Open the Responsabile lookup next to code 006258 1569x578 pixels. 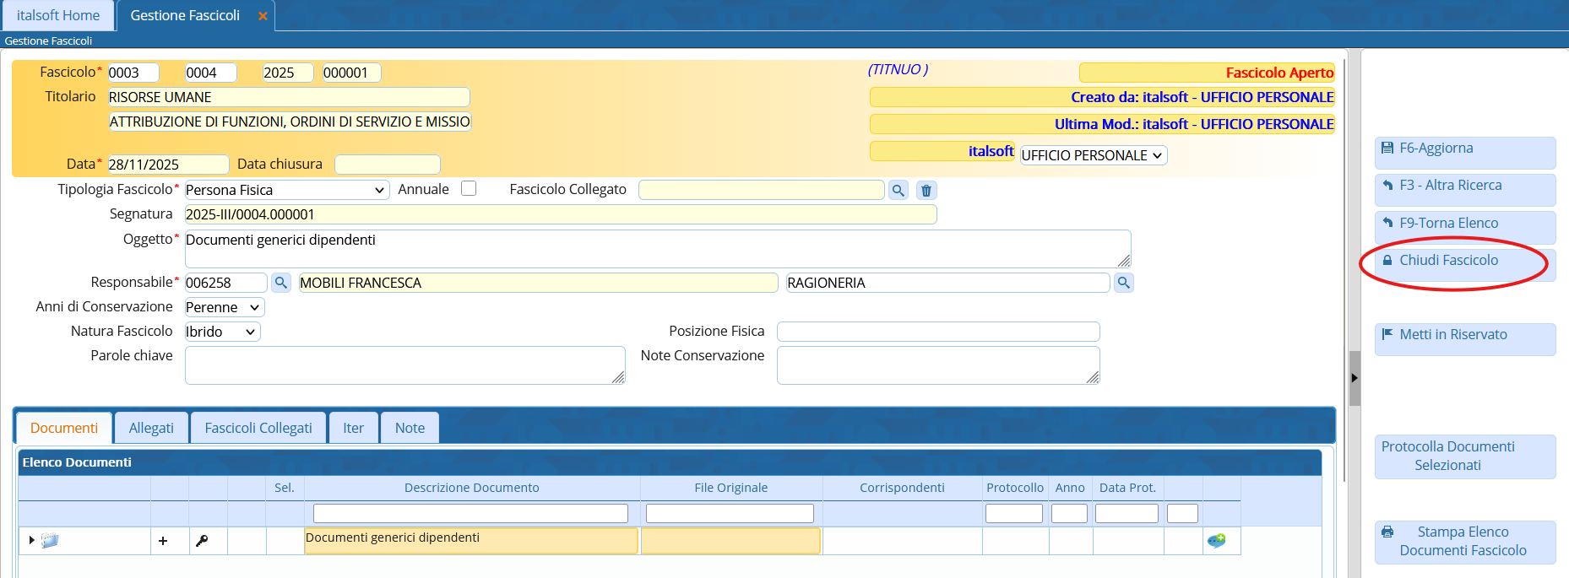[281, 283]
